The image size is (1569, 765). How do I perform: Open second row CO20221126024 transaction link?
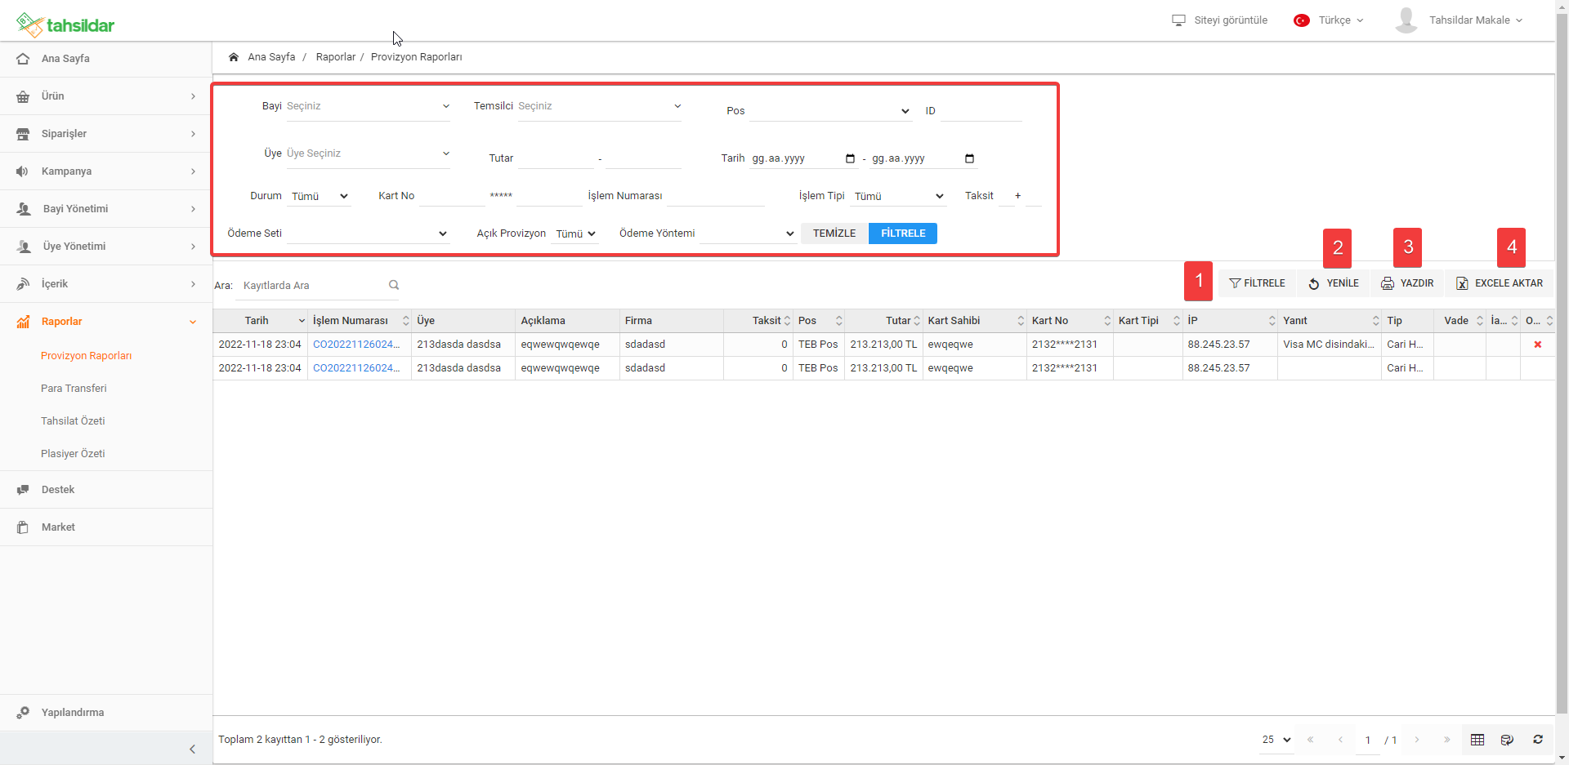click(x=356, y=368)
